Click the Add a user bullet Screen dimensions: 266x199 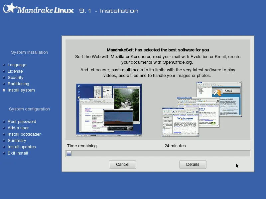click(x=4, y=128)
